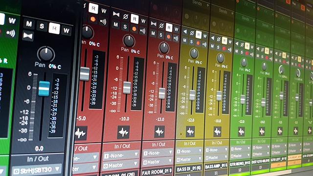Mute the black channel with M button

29,24
